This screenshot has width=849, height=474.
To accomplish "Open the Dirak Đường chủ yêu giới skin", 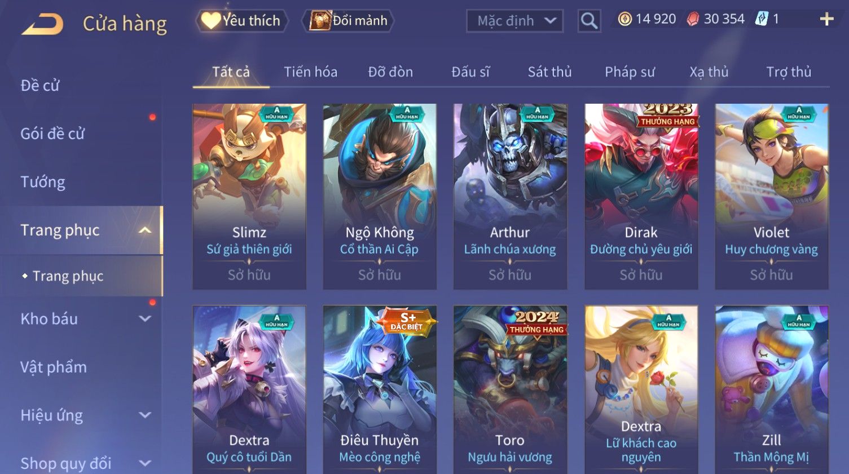I will (x=641, y=196).
